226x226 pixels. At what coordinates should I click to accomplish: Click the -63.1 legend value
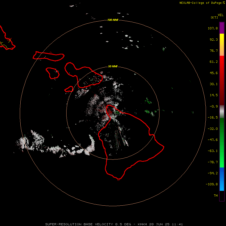(213, 151)
